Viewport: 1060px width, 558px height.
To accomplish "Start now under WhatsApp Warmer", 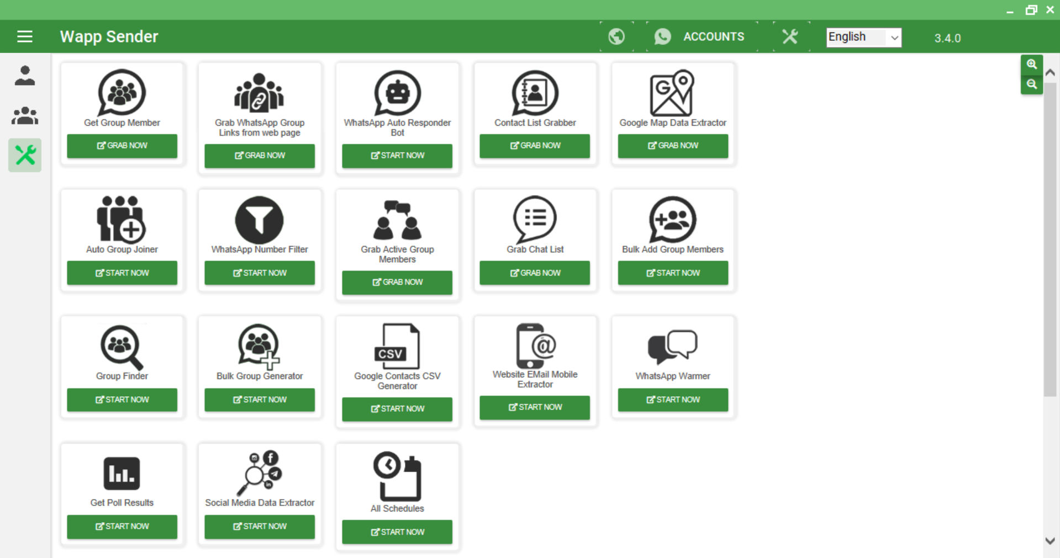I will click(673, 400).
